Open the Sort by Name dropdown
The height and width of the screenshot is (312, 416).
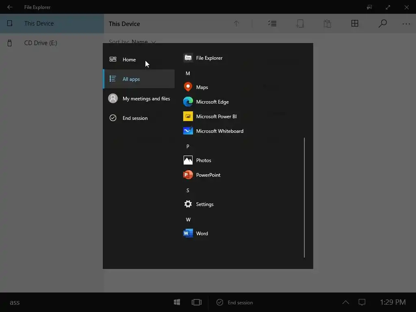(x=132, y=42)
